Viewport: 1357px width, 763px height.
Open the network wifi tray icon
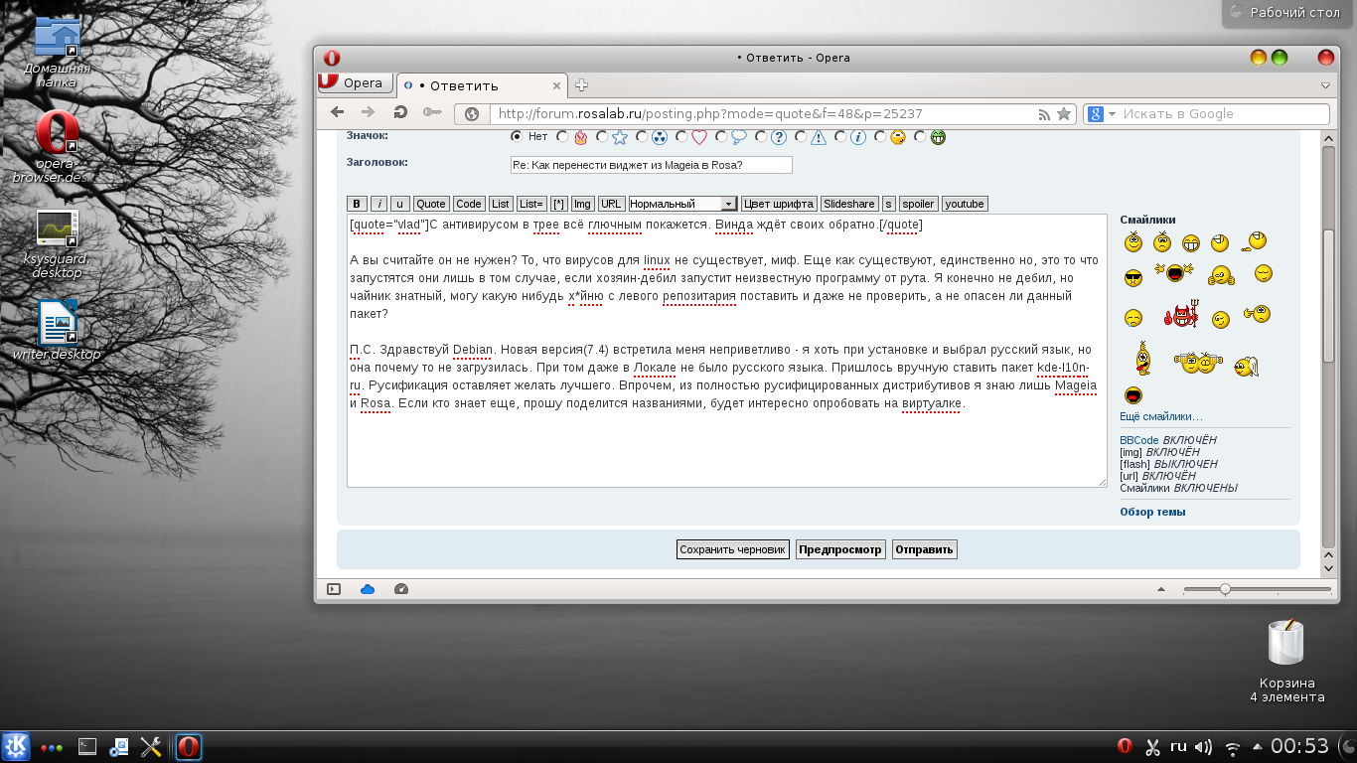pos(1233,746)
